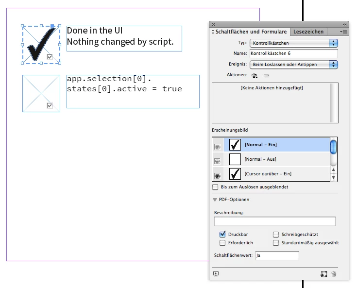Click the form field badge on checked checkbox

coord(50,57)
